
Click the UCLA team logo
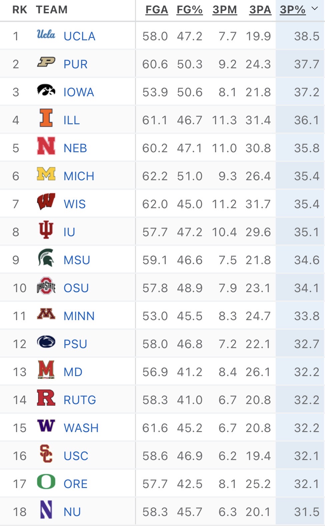(x=46, y=34)
